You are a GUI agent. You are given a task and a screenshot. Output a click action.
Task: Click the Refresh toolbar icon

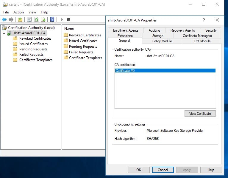click(x=37, y=19)
